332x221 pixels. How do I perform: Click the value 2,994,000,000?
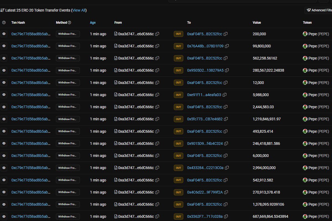264,168
